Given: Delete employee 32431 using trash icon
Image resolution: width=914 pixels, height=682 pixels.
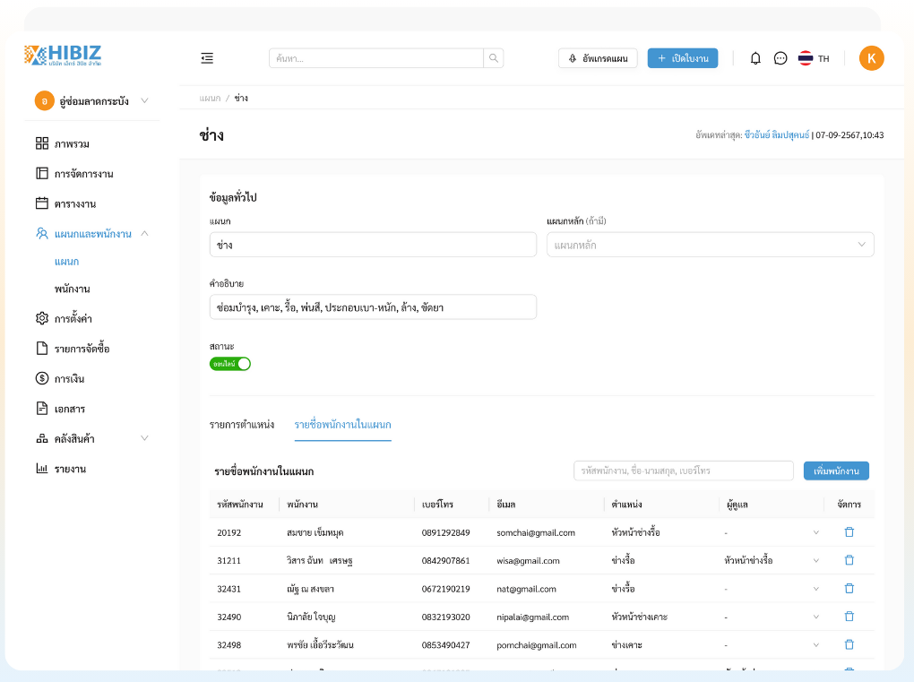Looking at the screenshot, I should (x=849, y=589).
